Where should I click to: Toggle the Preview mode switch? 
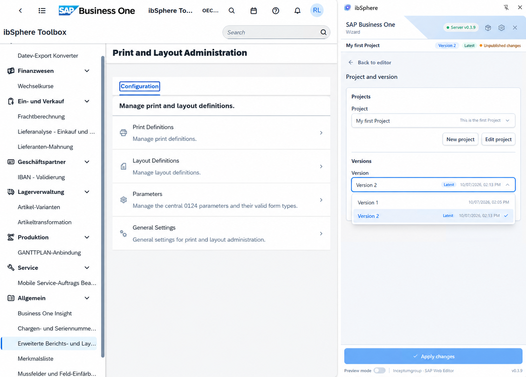click(x=379, y=371)
